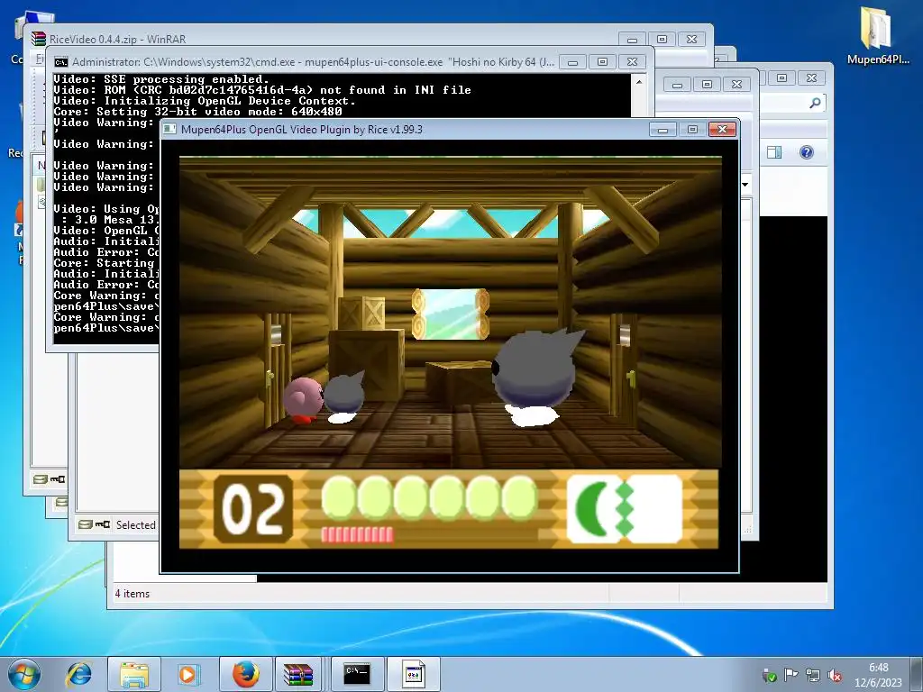Maximize the Mupen64Plus OpenGL Video window
Image resolution: width=923 pixels, height=692 pixels.
(x=692, y=130)
